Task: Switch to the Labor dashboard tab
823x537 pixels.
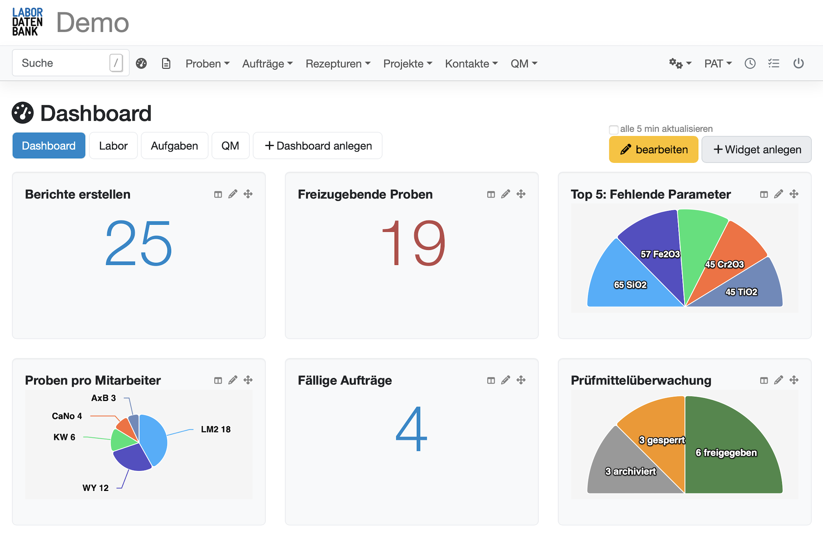Action: click(x=113, y=145)
